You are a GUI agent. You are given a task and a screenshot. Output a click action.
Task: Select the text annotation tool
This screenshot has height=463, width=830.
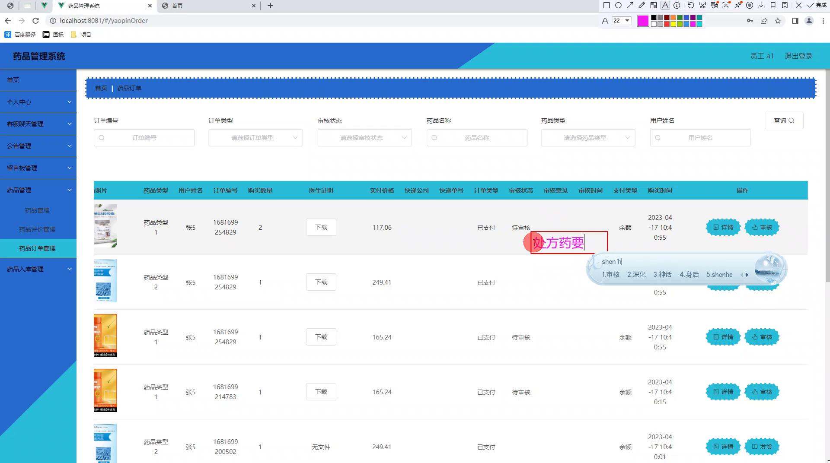[665, 6]
